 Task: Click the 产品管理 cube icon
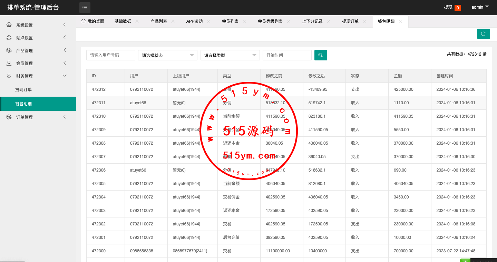[x=9, y=50]
